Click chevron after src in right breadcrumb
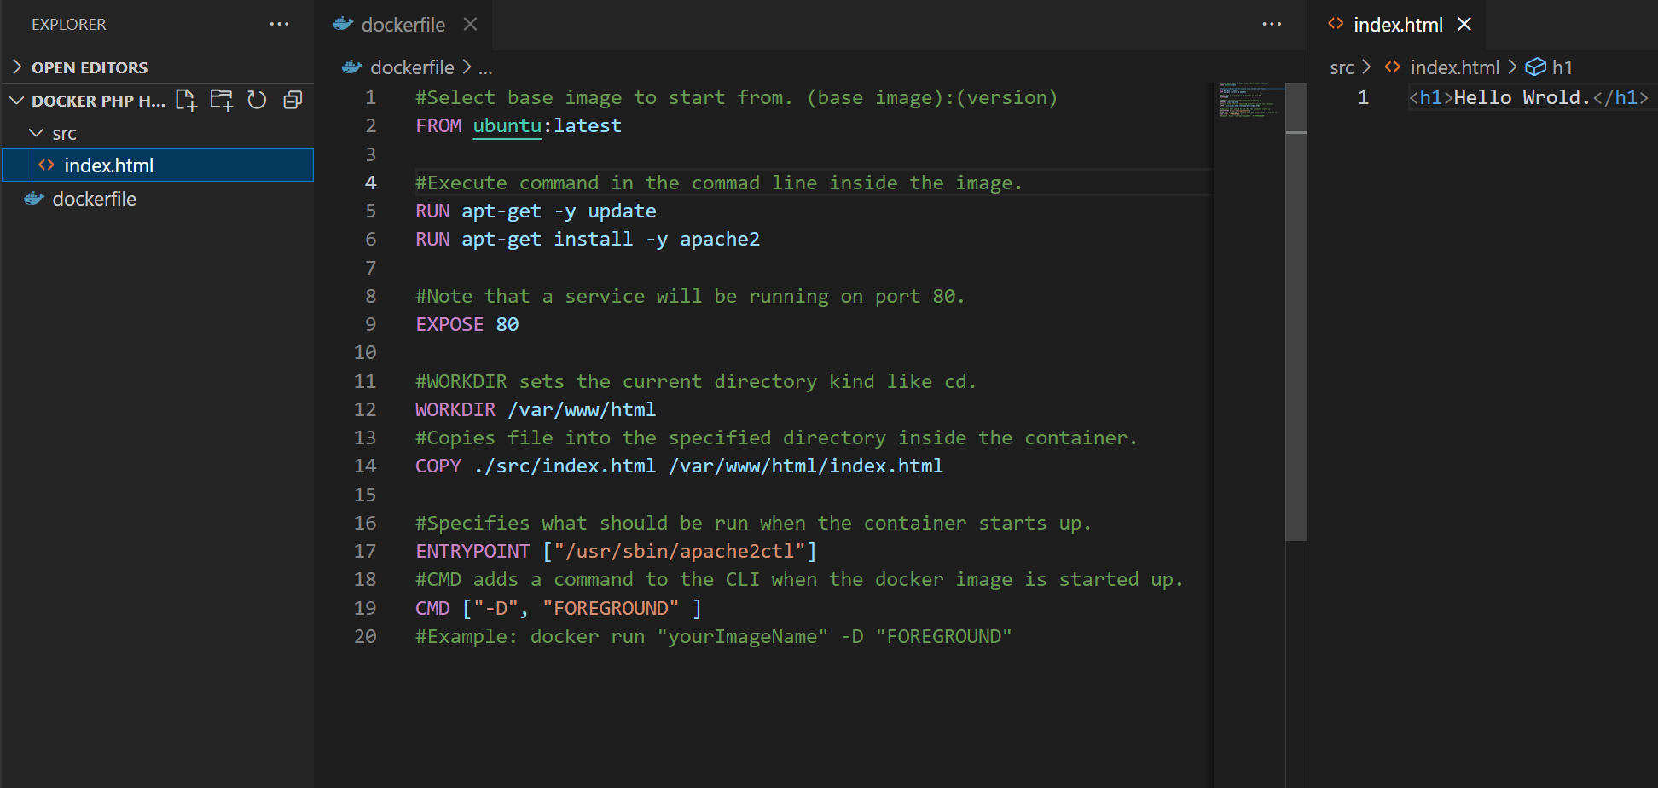Screen dimensions: 1658x788 [x=1366, y=67]
